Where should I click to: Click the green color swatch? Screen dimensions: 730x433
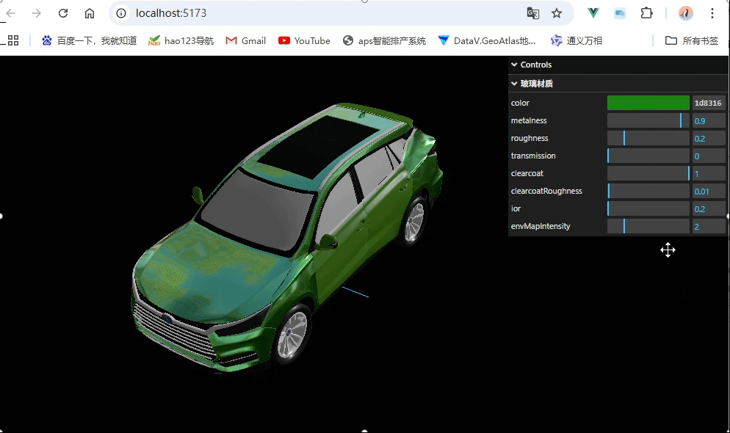pyautogui.click(x=648, y=103)
